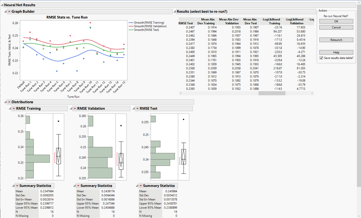Collapse the Neural Net Results outline
361x218 pixels.
point(2,5)
